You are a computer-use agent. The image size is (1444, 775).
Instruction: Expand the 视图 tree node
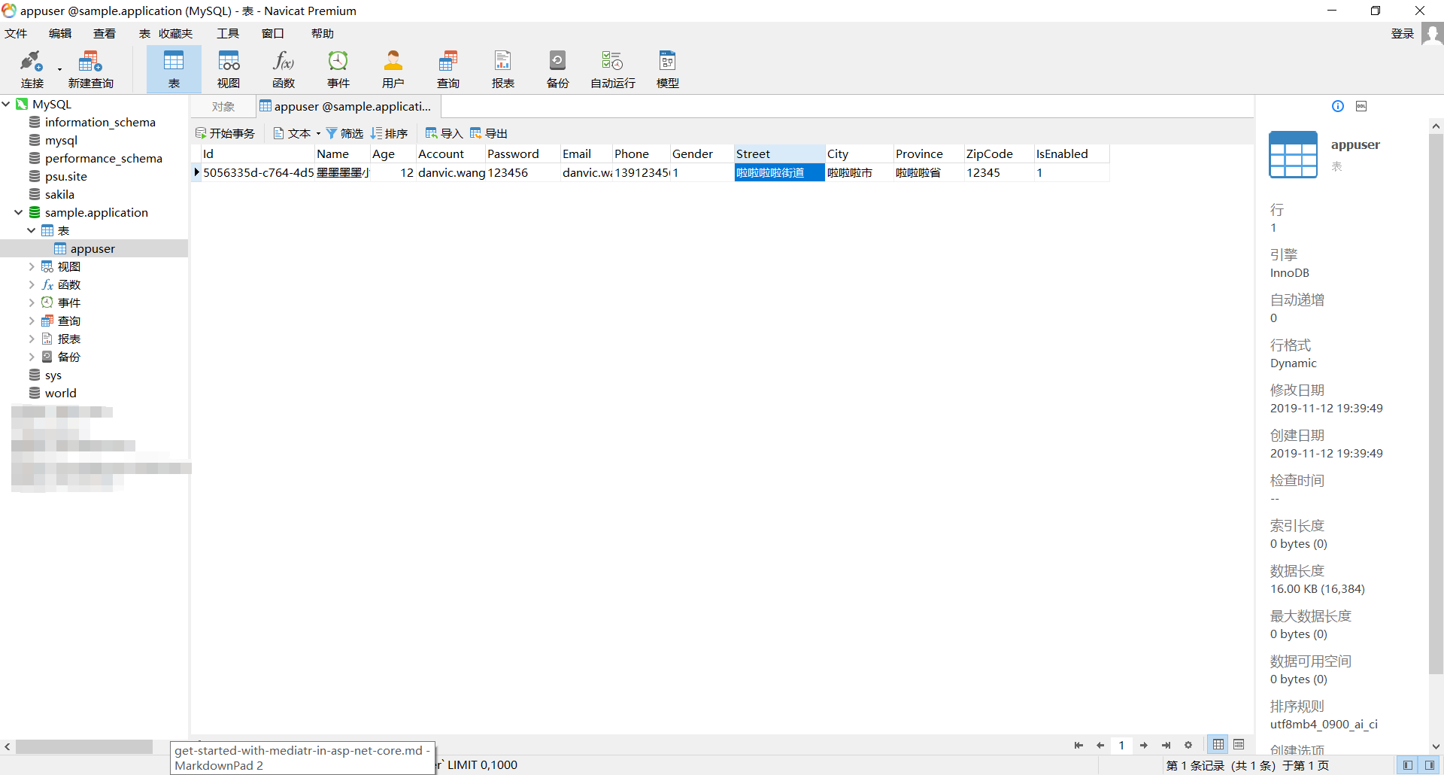pos(32,266)
